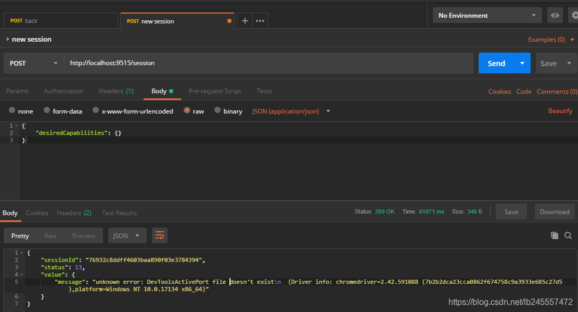Expand the Examples (0) dropdown
Screen dimensions: 578x312
[551, 40]
